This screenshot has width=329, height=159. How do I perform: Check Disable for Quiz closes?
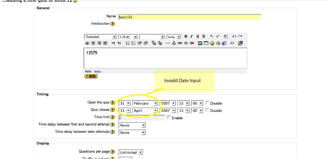pyautogui.click(x=207, y=110)
